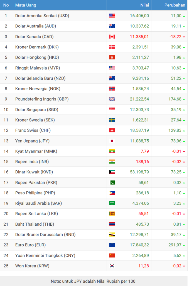Click the red down arrow beside -18,22
This screenshot has width=189, height=286.
(x=184, y=37)
